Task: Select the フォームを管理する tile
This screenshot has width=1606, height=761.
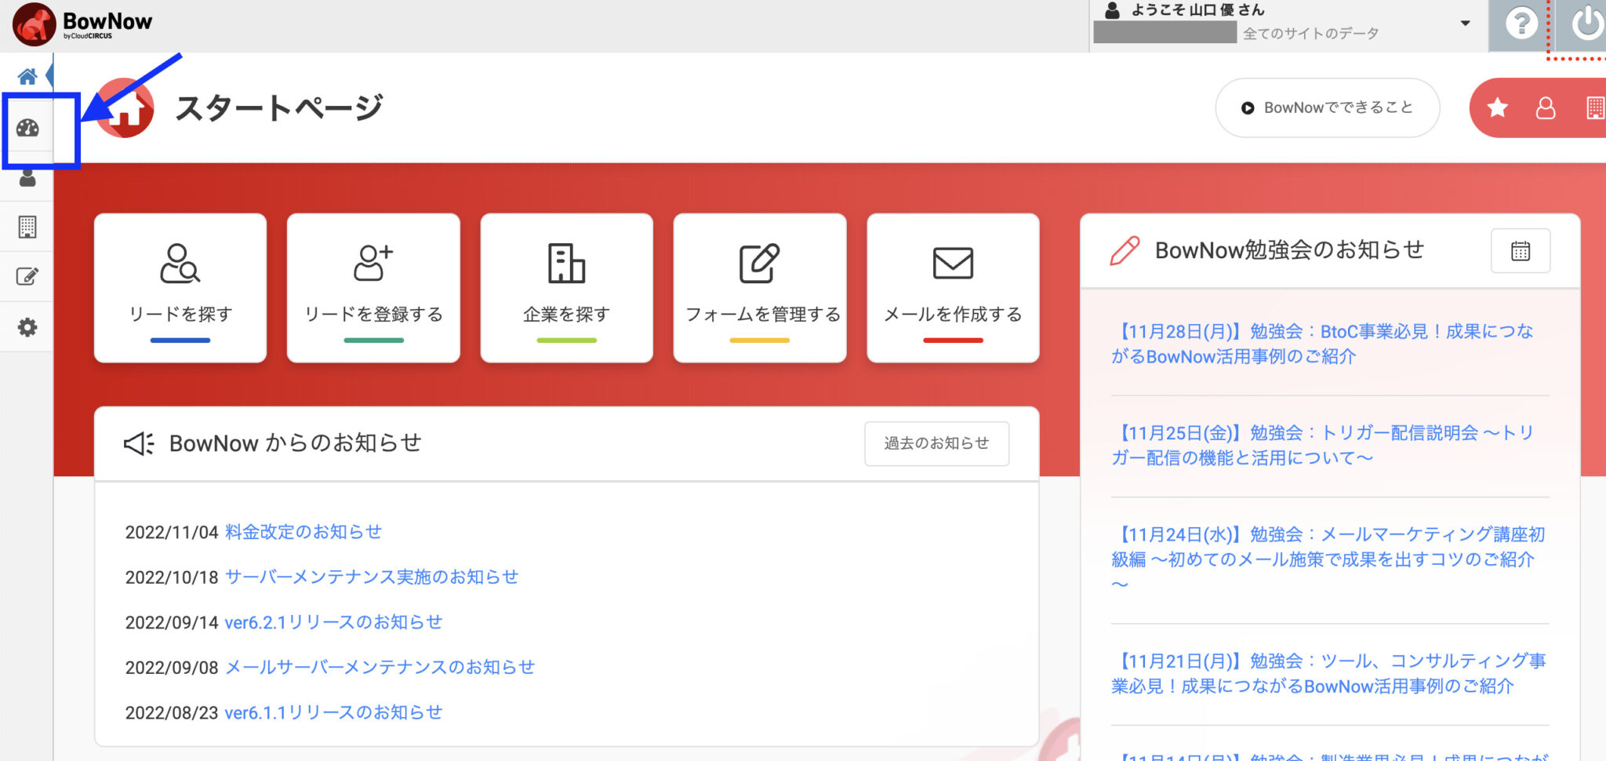Action: pos(759,288)
